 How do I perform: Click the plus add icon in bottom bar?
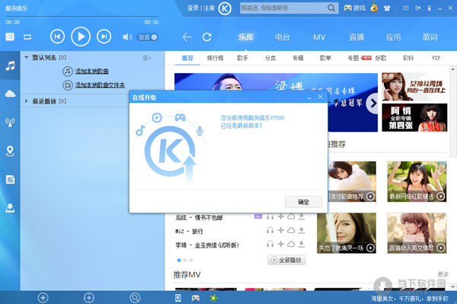click(x=43, y=298)
